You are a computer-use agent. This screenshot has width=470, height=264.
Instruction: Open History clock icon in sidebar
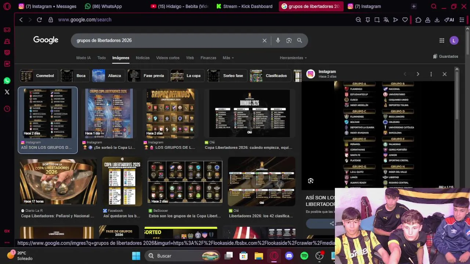tap(7, 109)
